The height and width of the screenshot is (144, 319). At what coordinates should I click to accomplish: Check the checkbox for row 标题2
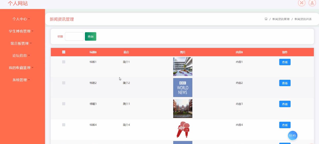(64, 83)
